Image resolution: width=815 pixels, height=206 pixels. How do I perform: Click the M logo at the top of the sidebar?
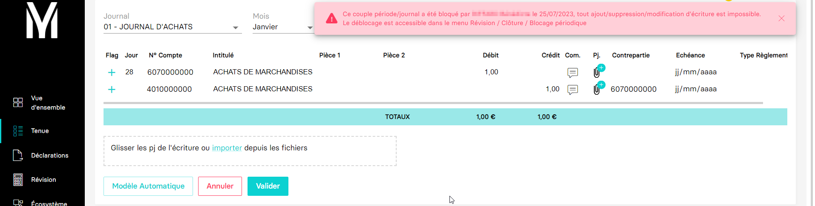click(42, 20)
